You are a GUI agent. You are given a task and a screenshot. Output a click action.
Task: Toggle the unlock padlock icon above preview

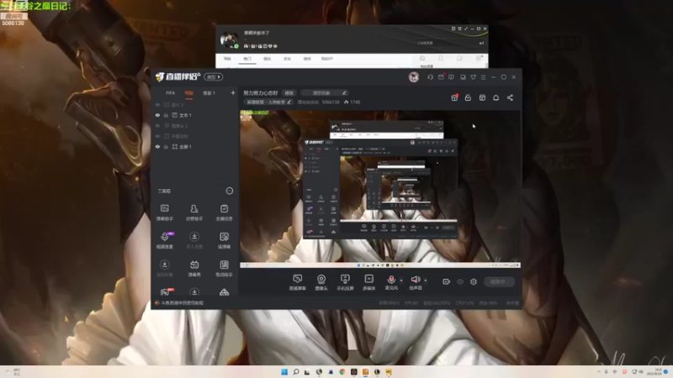pos(468,97)
